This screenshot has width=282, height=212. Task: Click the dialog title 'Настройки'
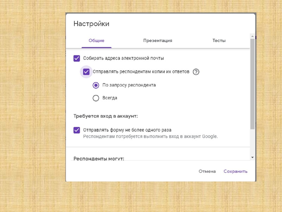click(x=91, y=24)
